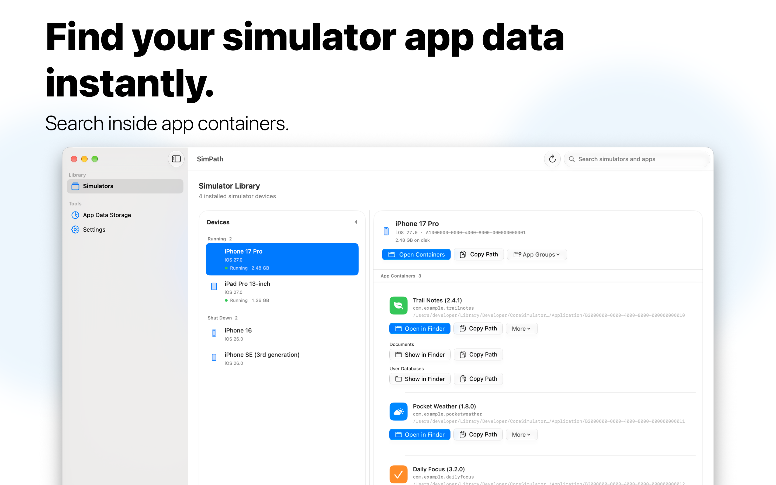Open the More menu for Pocket Weather
Screen dimensions: 776x485
[x=521, y=434]
